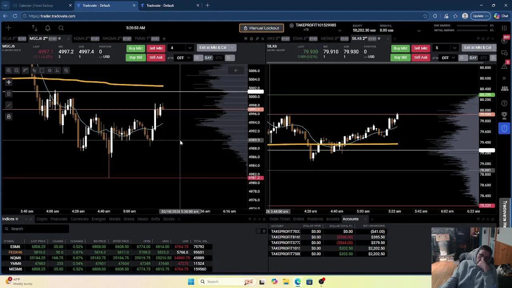The width and height of the screenshot is (512, 288).
Task: Toggle DAY time-in-force on silver panel
Action: coord(473,58)
